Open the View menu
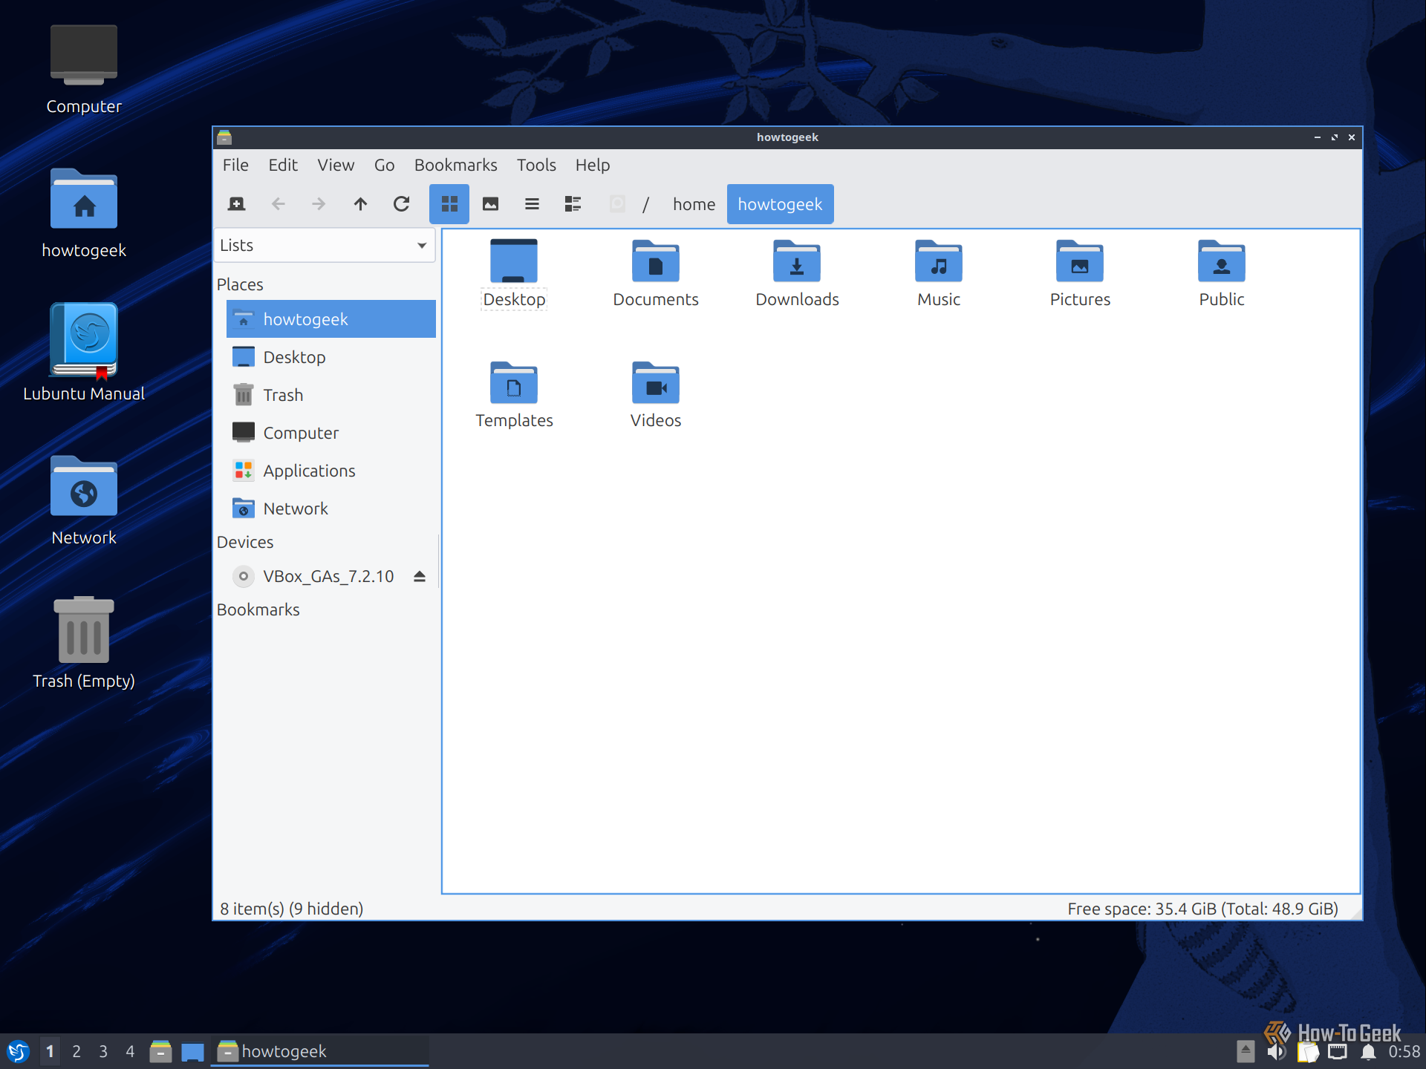Screen dimensions: 1426x1069 pos(336,165)
